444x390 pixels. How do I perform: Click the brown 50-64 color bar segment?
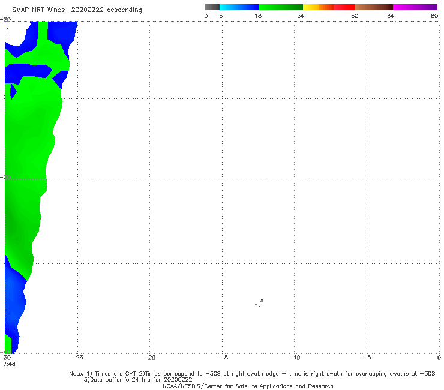(x=374, y=7)
